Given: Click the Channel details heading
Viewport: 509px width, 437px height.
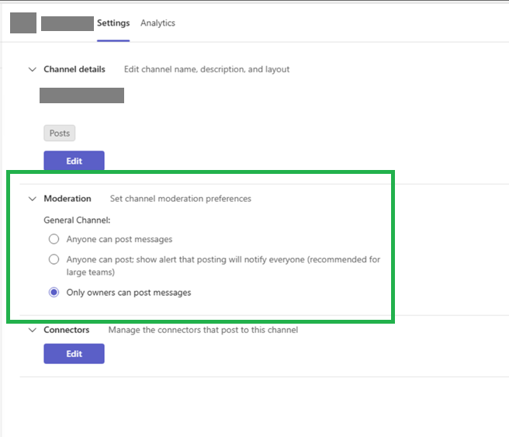Looking at the screenshot, I should tap(74, 69).
